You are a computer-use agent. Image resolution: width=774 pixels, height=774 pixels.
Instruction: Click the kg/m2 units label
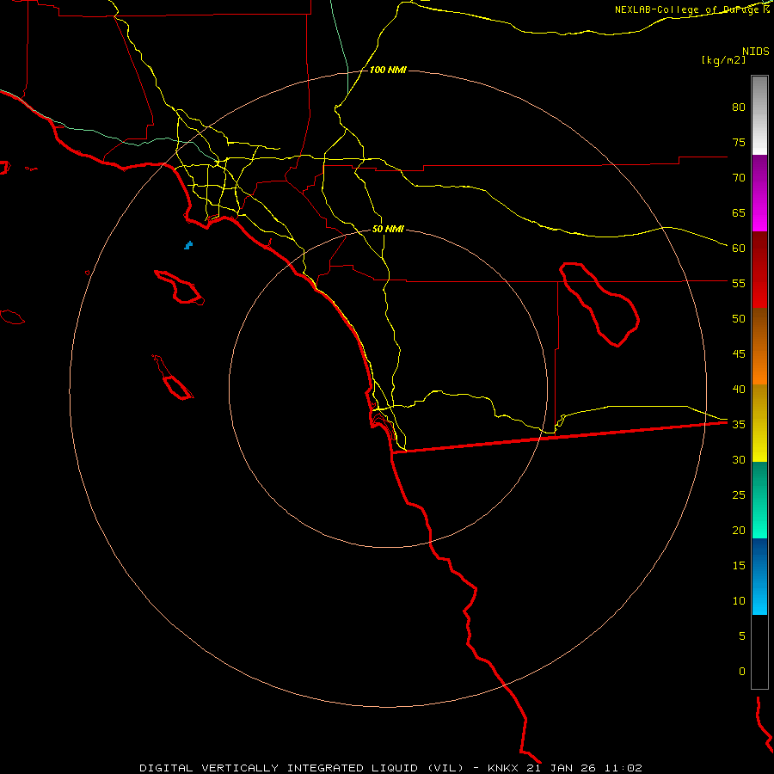[723, 60]
